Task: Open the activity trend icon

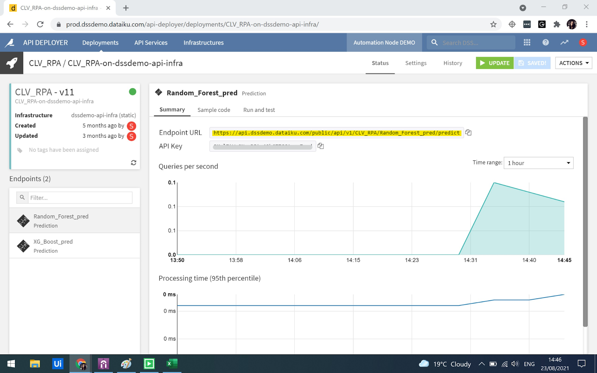Action: 564,43
